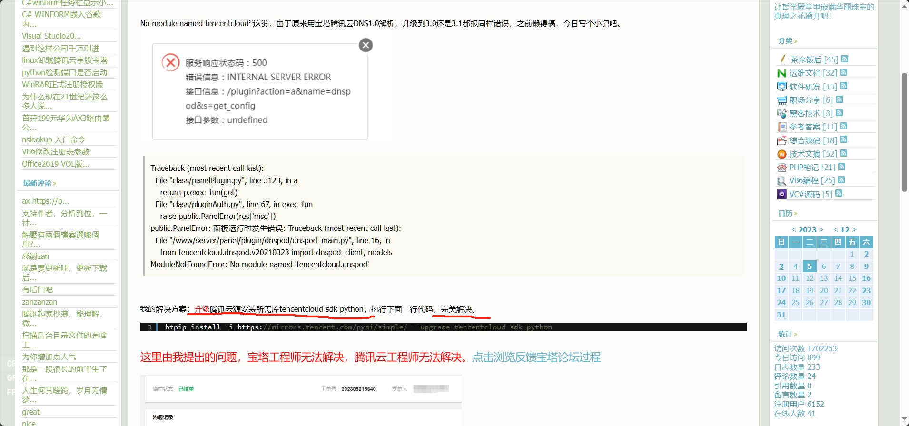Image resolution: width=909 pixels, height=426 pixels.
Task: Click the 参考答案 category book icon
Action: click(x=781, y=127)
